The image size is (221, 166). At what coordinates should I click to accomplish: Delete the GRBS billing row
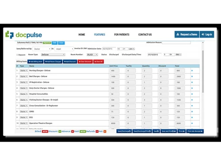192,112
